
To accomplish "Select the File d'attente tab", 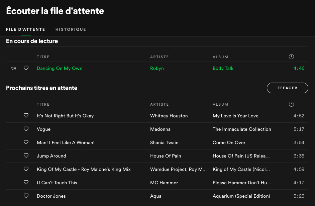I will [25, 29].
